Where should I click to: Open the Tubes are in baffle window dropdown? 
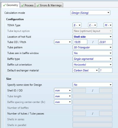[x=92, y=53]
